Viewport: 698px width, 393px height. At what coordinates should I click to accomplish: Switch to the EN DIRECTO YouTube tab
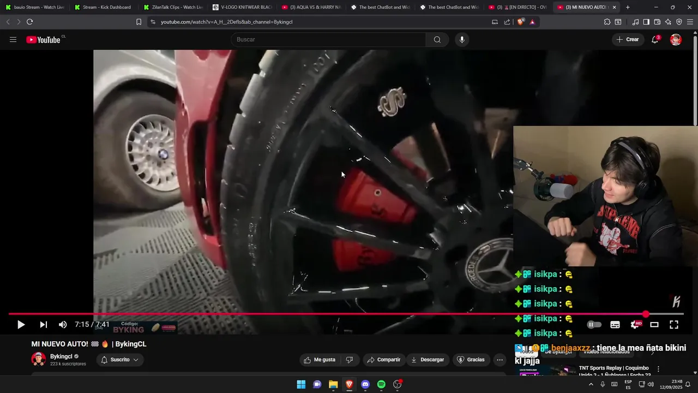[518, 7]
